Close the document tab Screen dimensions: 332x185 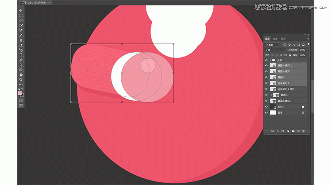(x=50, y=3)
